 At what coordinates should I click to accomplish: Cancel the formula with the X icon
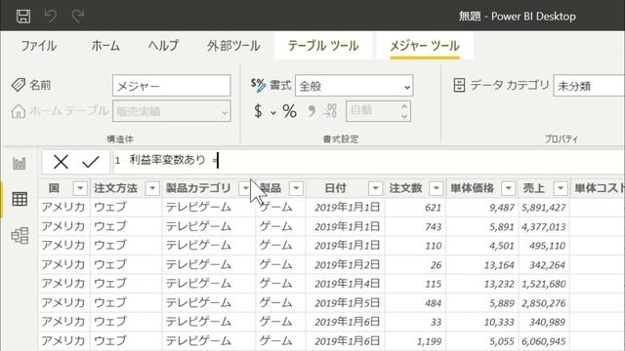(x=61, y=162)
